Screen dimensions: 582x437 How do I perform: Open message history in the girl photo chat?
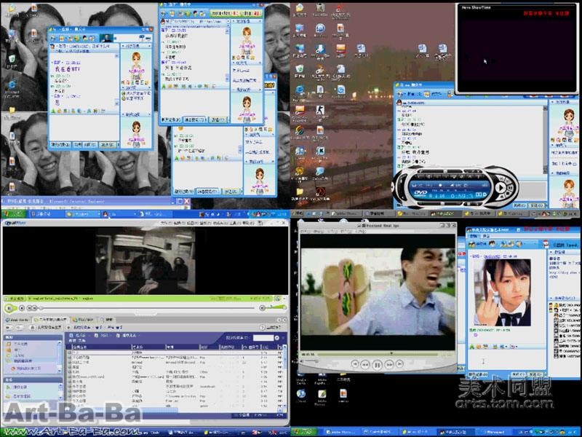click(x=479, y=374)
